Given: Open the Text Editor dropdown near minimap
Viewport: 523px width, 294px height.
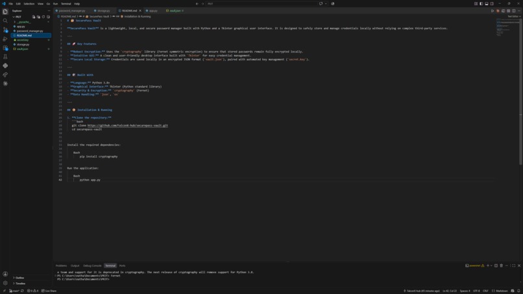Looking at the screenshot, I should click(514, 16).
